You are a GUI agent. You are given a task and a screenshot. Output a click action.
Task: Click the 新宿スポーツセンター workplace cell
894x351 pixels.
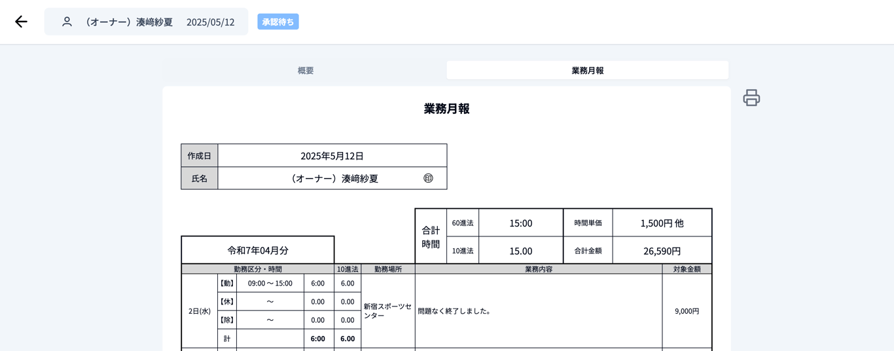coord(388,311)
